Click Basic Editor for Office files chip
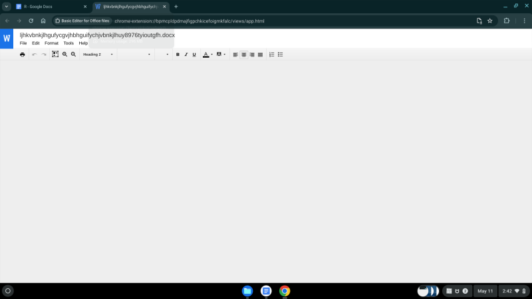This screenshot has width=532, height=299. 82,21
